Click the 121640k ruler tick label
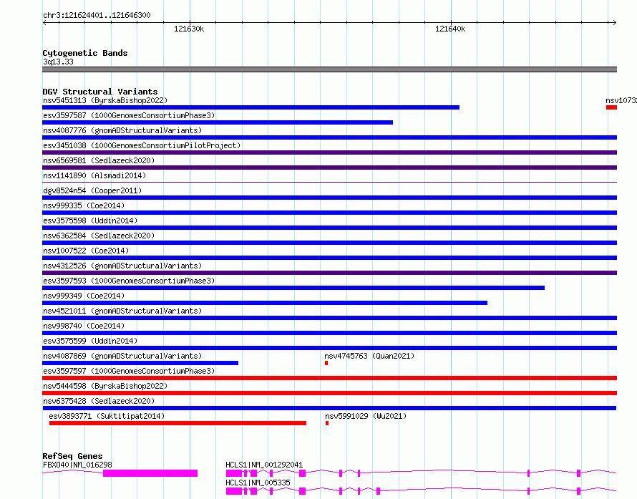Viewport: 637px width, 499px height. (450, 29)
